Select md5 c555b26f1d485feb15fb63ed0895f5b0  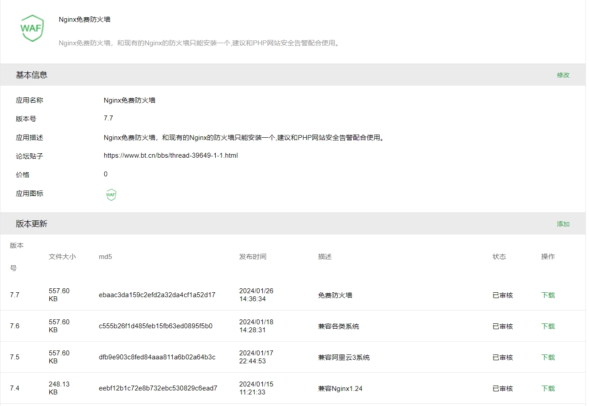pyautogui.click(x=155, y=326)
